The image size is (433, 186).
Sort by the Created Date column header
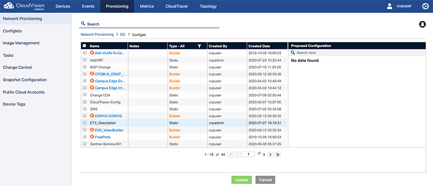259,46
